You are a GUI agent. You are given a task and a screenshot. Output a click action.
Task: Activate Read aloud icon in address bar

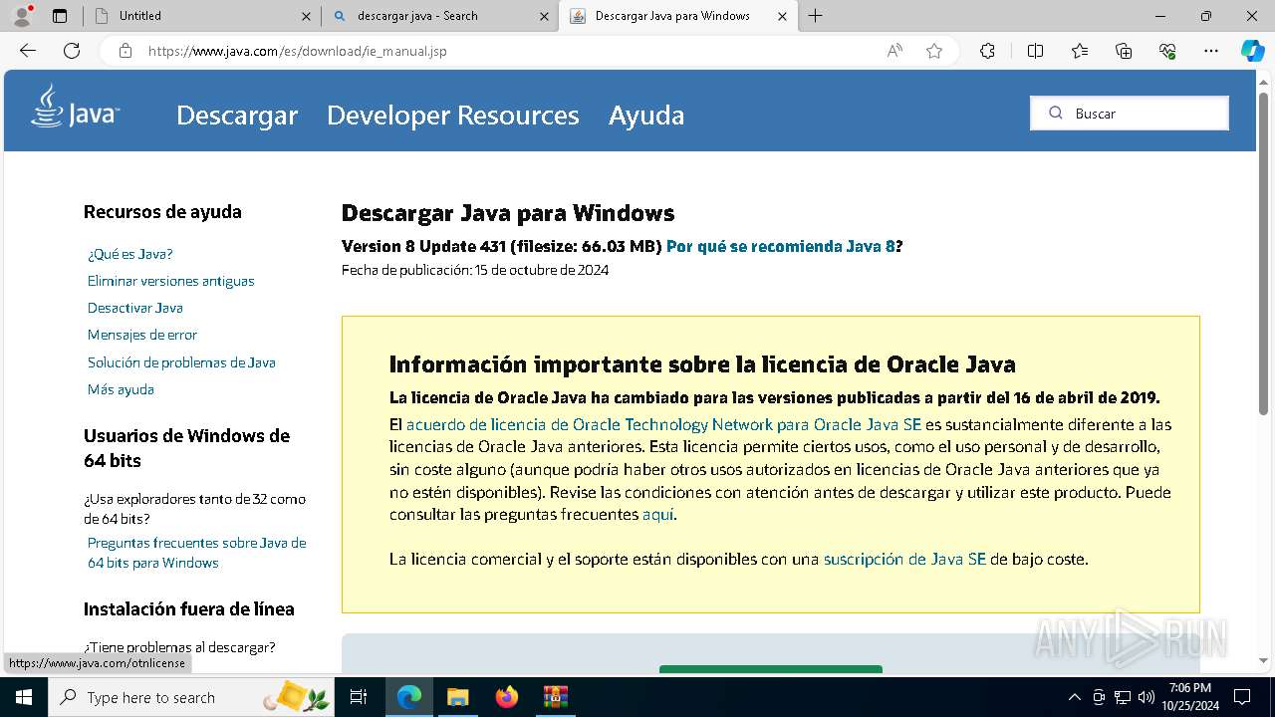pyautogui.click(x=894, y=51)
